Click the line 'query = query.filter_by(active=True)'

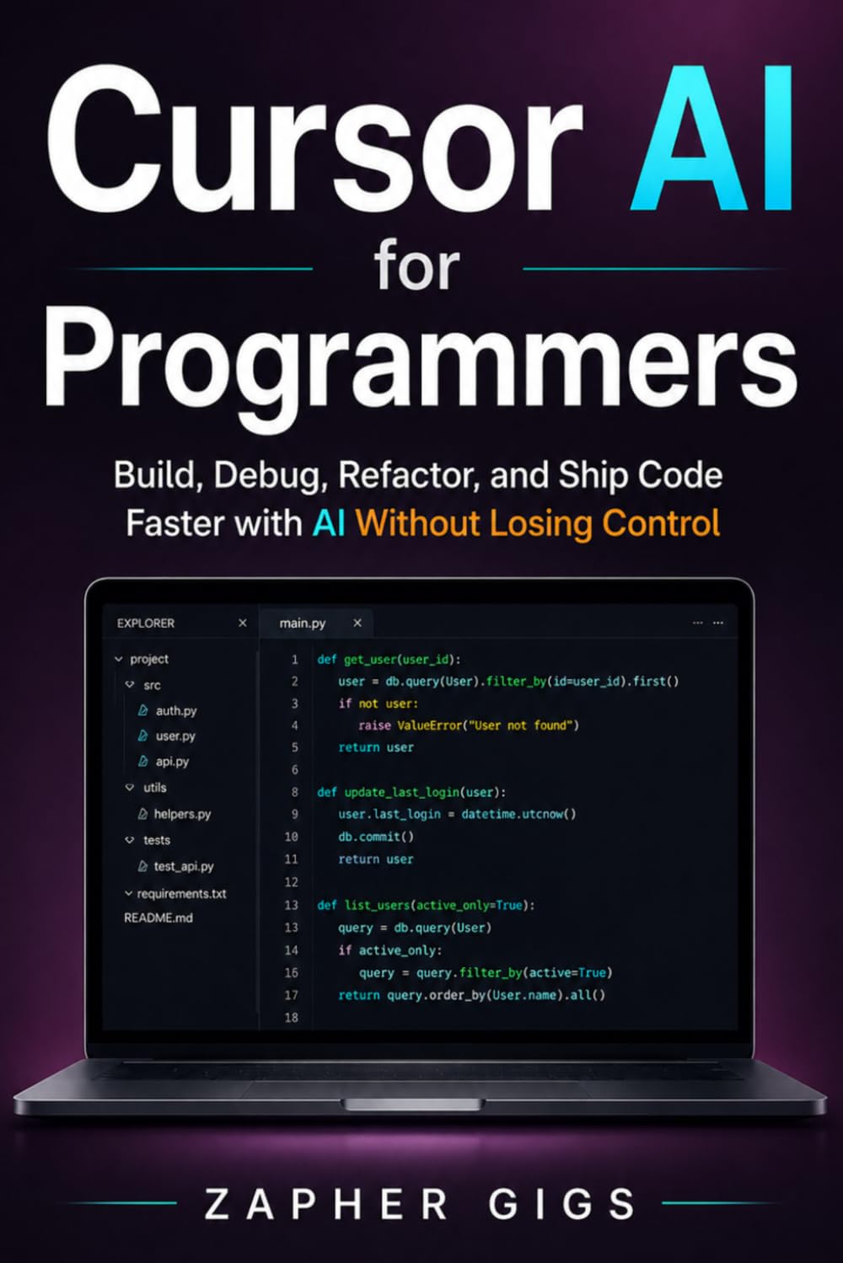[486, 972]
